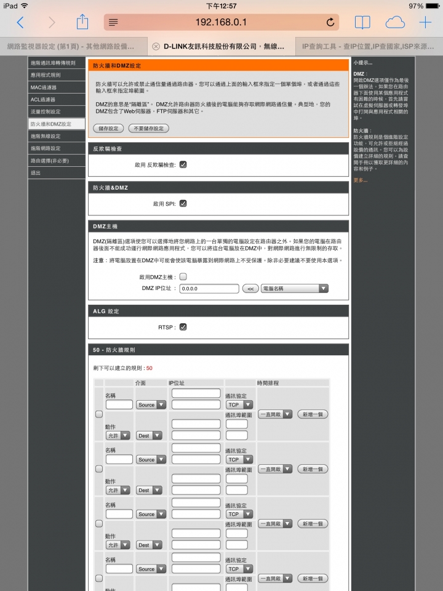Viewport: 443px width, 591px height.
Task: Open 進階無線設定 in the sidebar
Action: [57, 136]
